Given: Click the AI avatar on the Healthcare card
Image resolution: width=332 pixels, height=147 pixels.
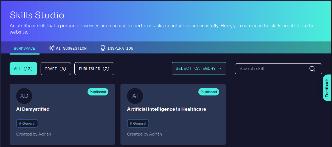Looking at the screenshot, I should (135, 96).
